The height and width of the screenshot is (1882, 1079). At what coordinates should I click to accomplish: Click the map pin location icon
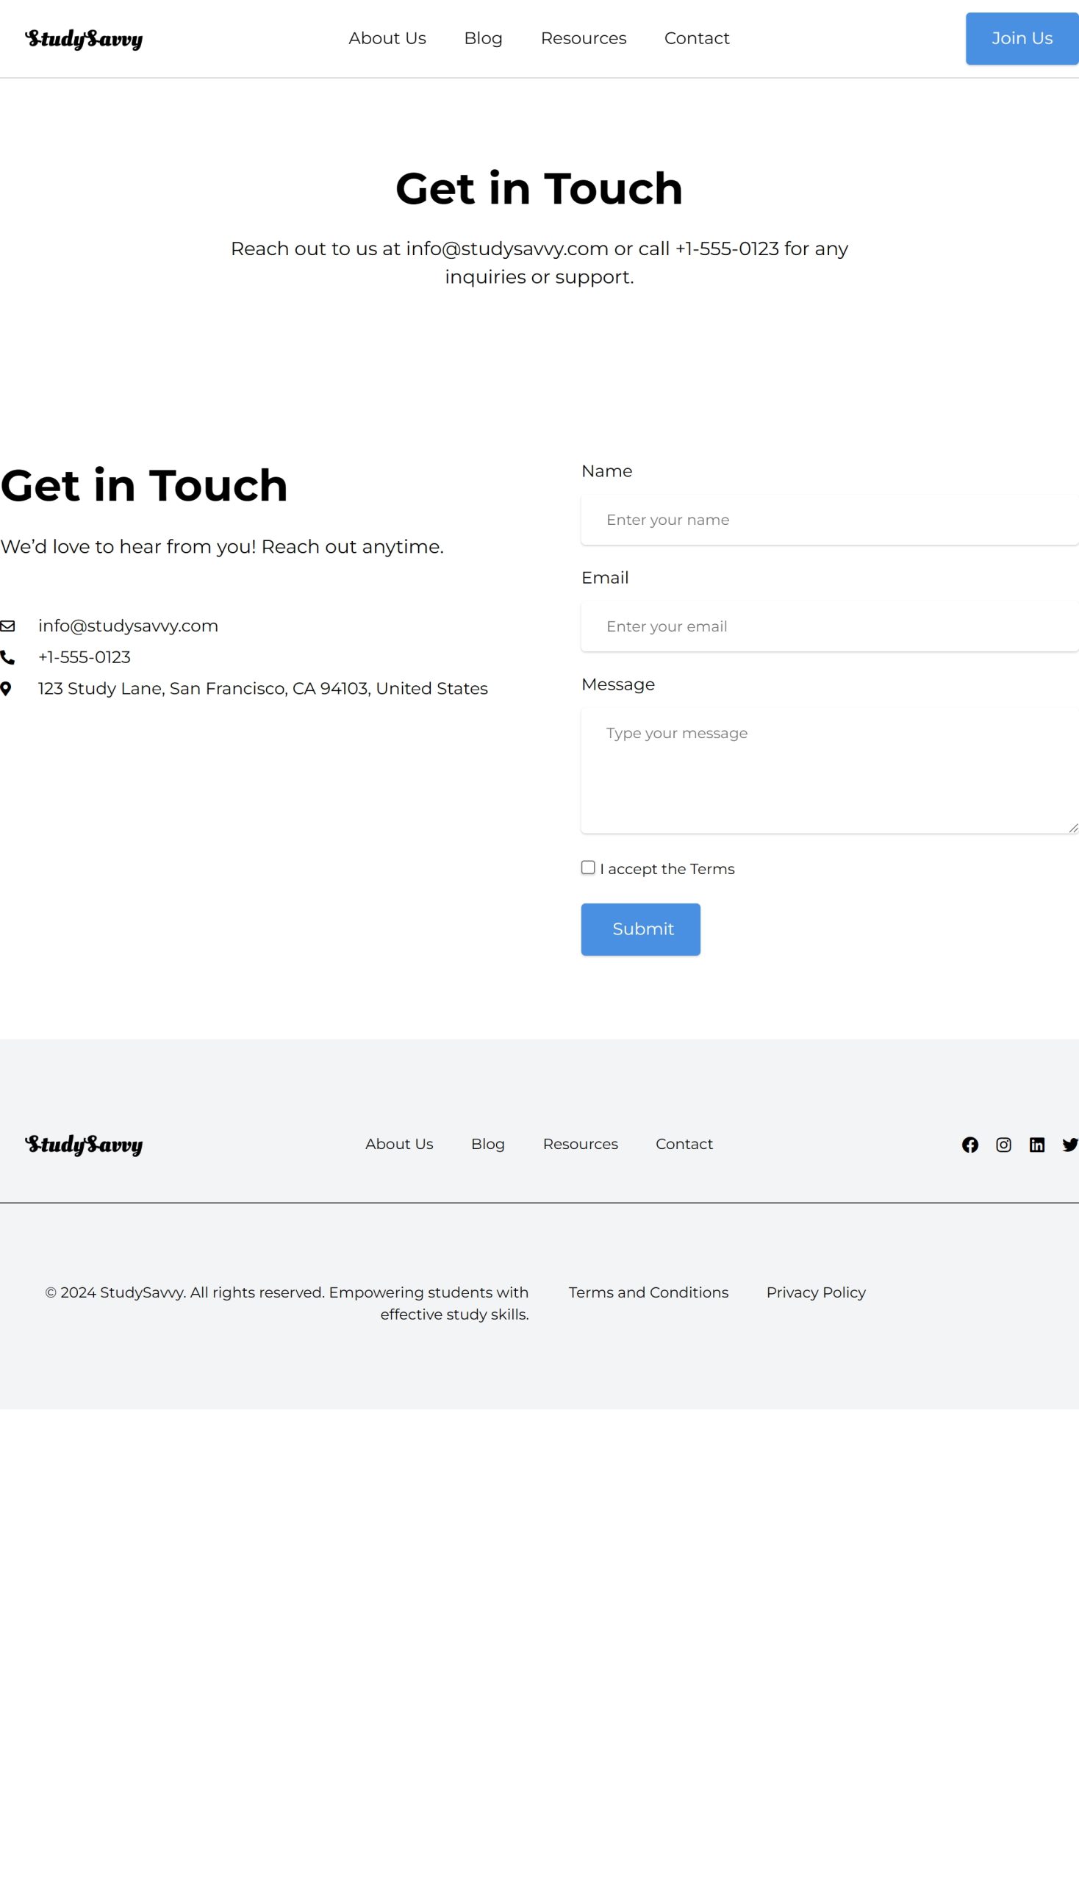pyautogui.click(x=6, y=689)
